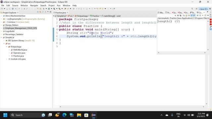Switch to the Terminal tab

coord(192,13)
